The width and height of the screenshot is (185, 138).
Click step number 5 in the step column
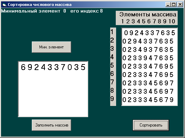tap(112, 65)
